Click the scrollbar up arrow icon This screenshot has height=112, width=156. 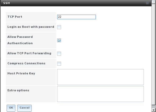[x=154, y=2]
